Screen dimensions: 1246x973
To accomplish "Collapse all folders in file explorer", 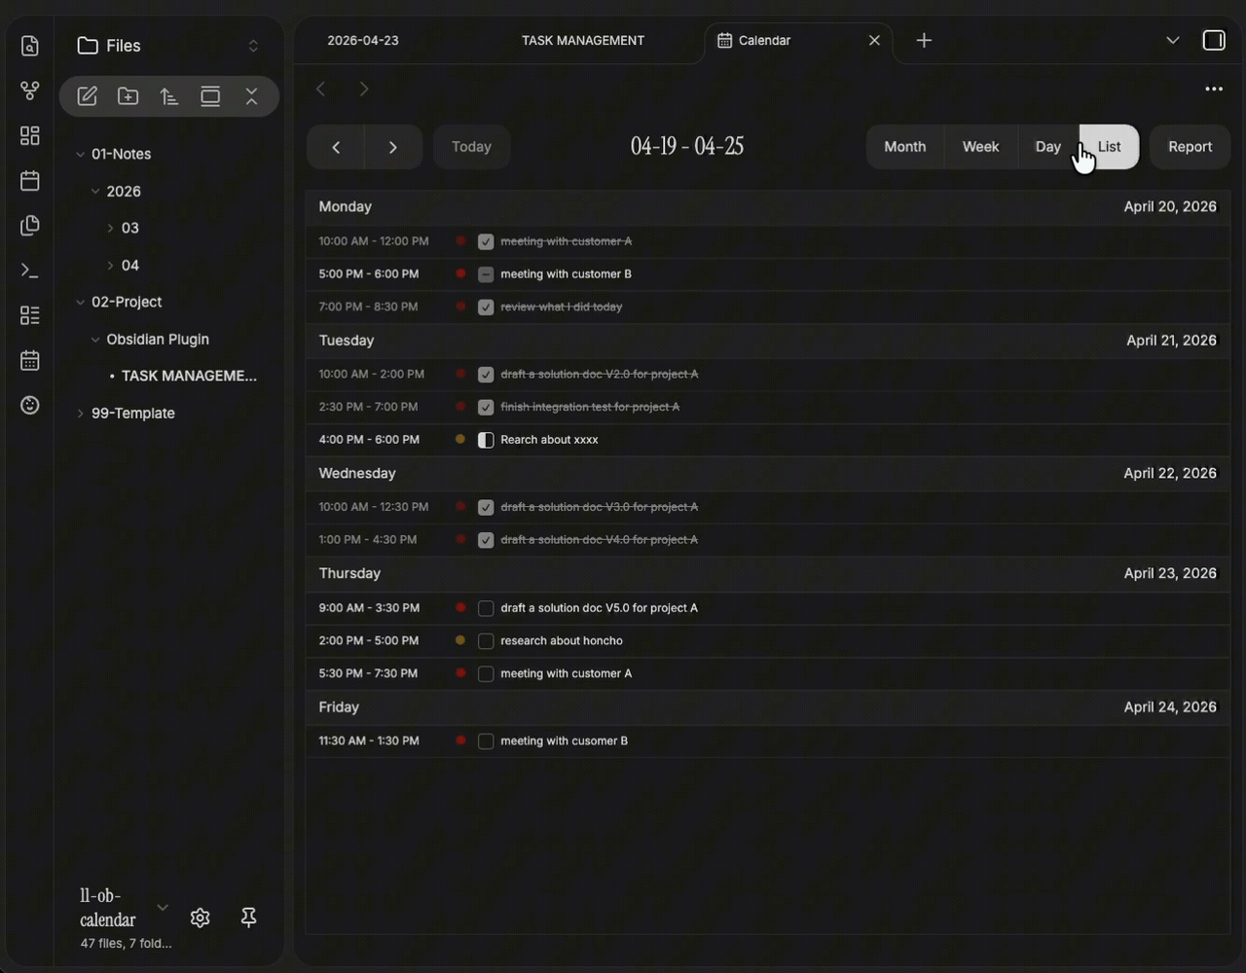I will (x=251, y=96).
